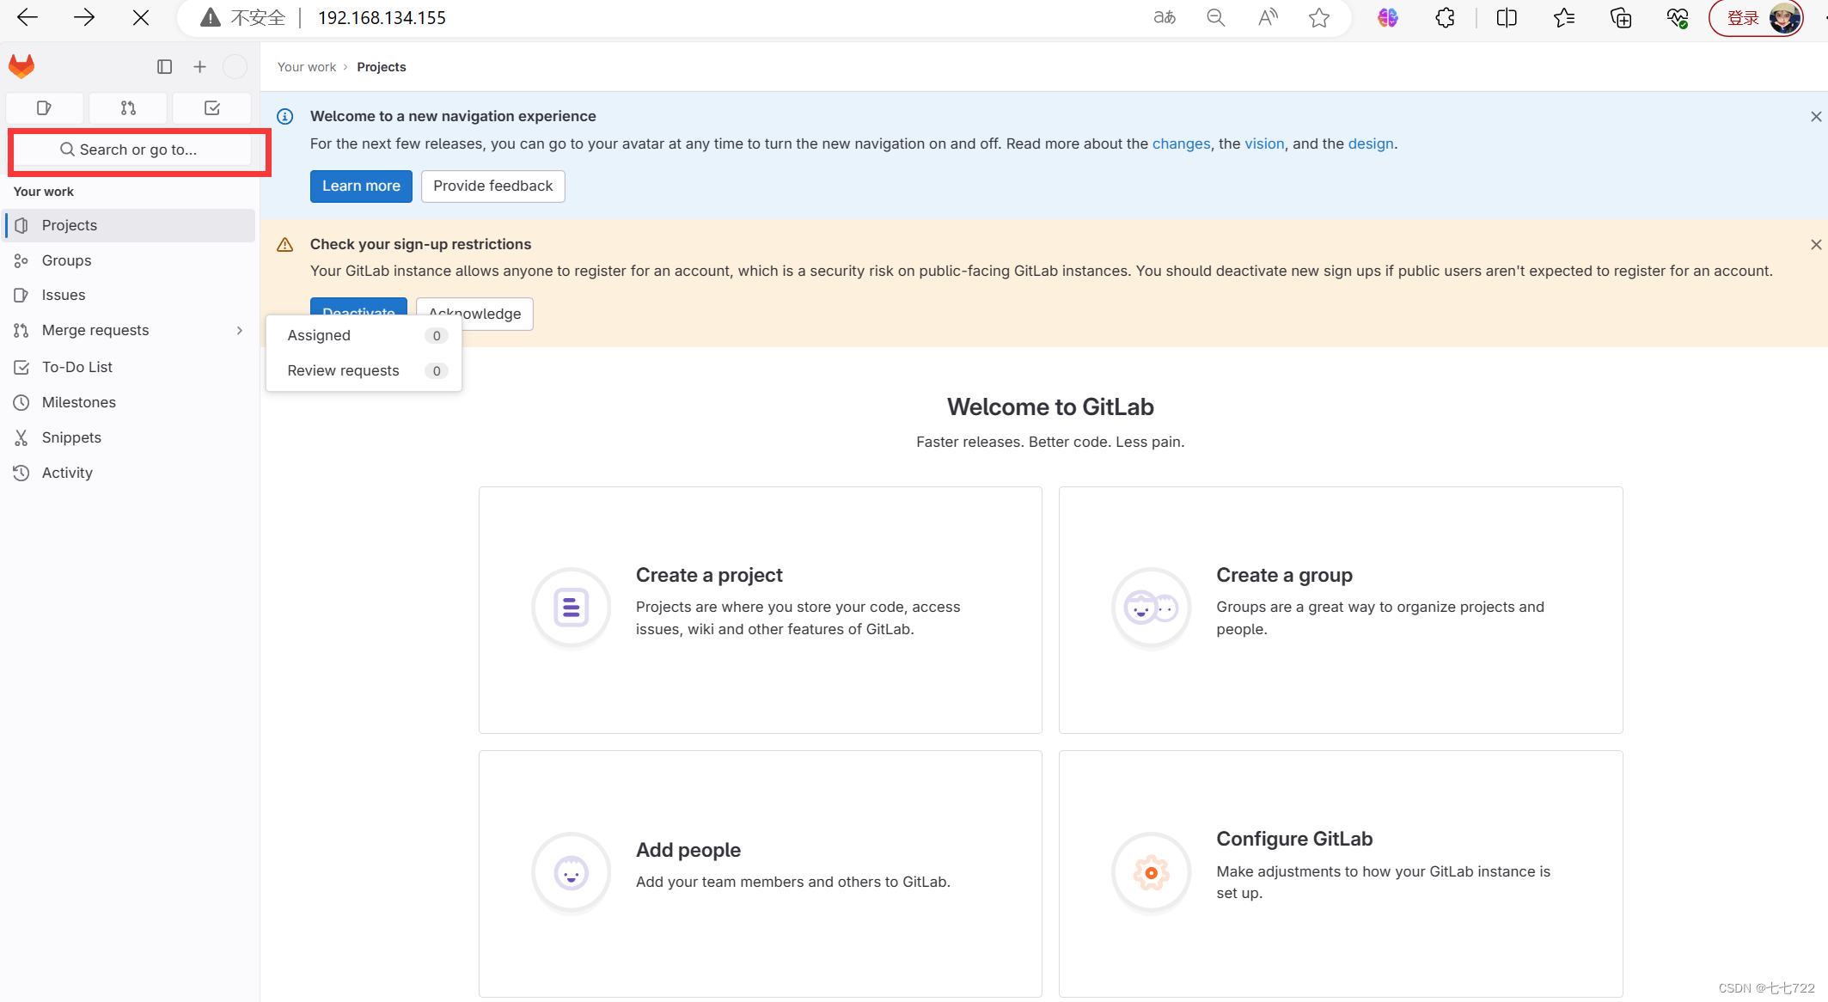Click the Acknowledge button
Viewport: 1828px width, 1002px height.
(474, 314)
